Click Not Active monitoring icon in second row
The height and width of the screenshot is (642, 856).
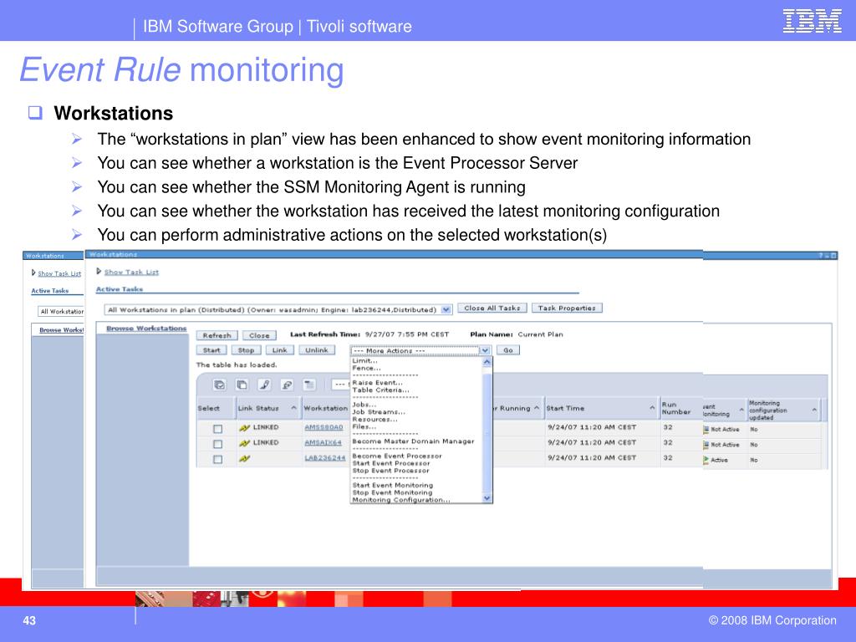[x=706, y=445]
